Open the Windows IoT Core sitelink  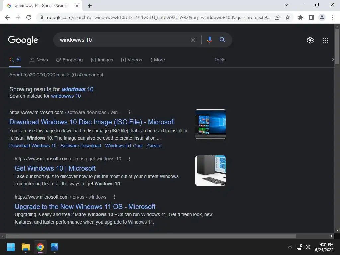(124, 146)
